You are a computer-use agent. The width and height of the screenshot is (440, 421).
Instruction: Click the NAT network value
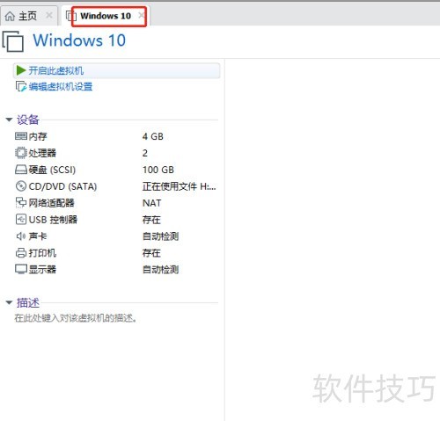151,203
